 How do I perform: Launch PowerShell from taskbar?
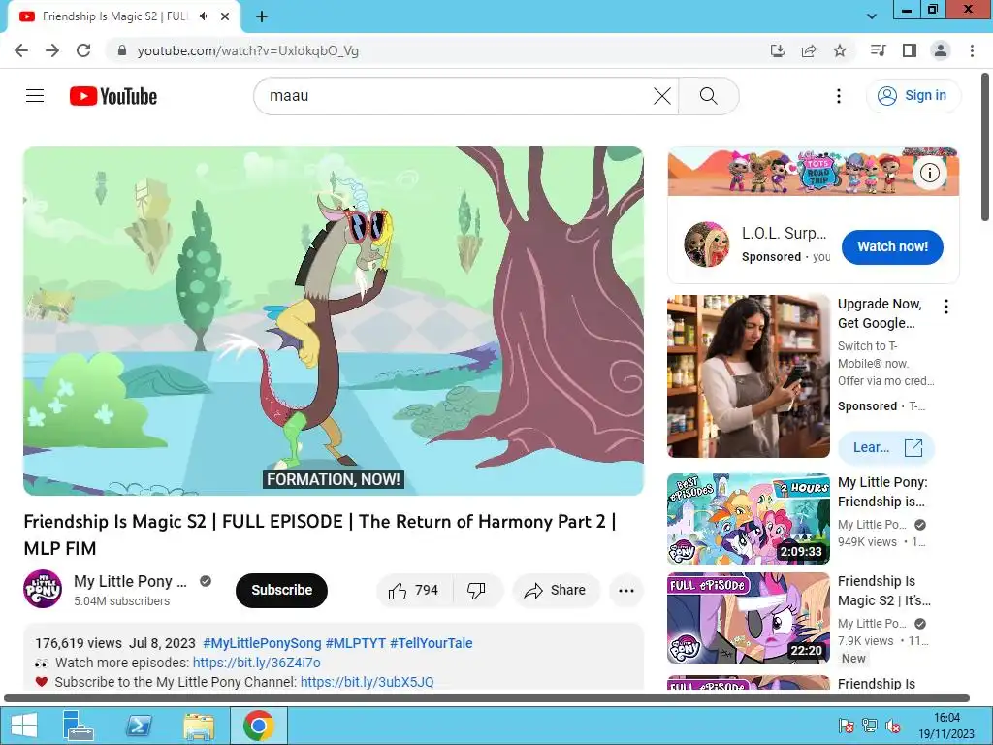(139, 726)
